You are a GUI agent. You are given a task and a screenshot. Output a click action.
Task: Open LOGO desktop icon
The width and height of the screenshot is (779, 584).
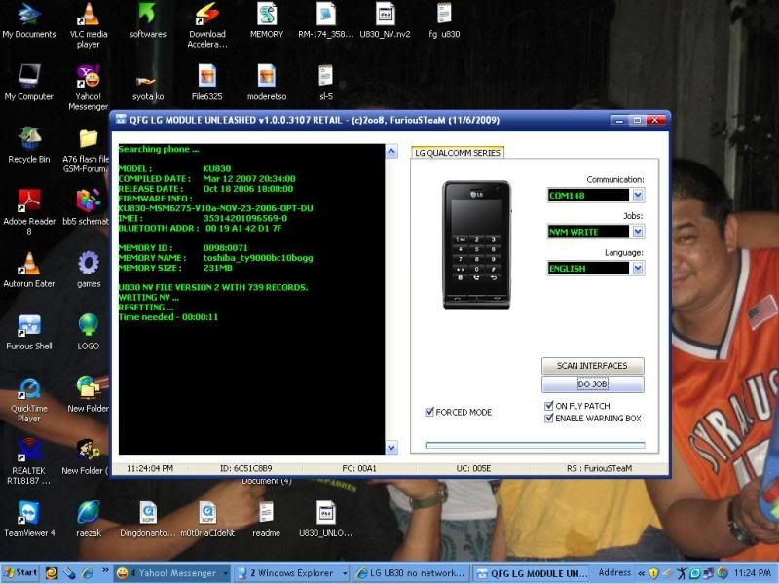[89, 332]
